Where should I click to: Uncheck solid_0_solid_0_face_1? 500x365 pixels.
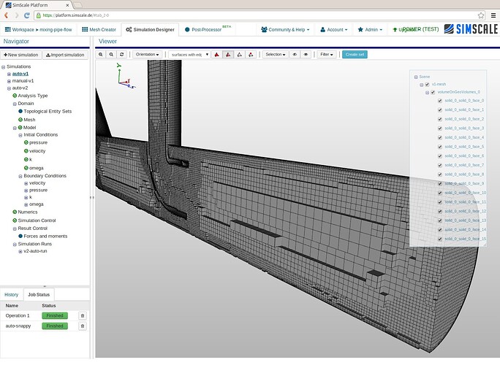[440, 110]
